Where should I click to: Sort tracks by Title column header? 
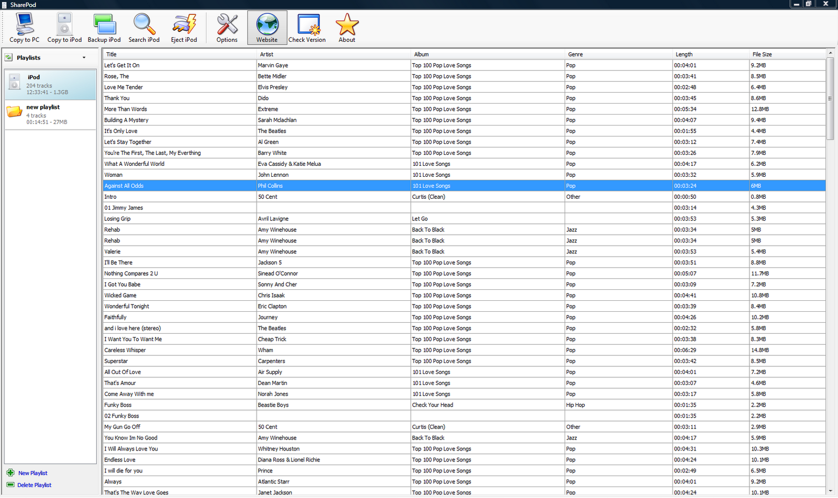[179, 54]
